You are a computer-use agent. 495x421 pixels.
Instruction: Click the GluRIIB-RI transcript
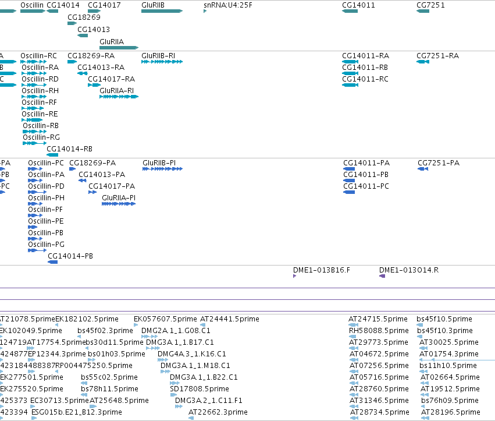tap(162, 62)
